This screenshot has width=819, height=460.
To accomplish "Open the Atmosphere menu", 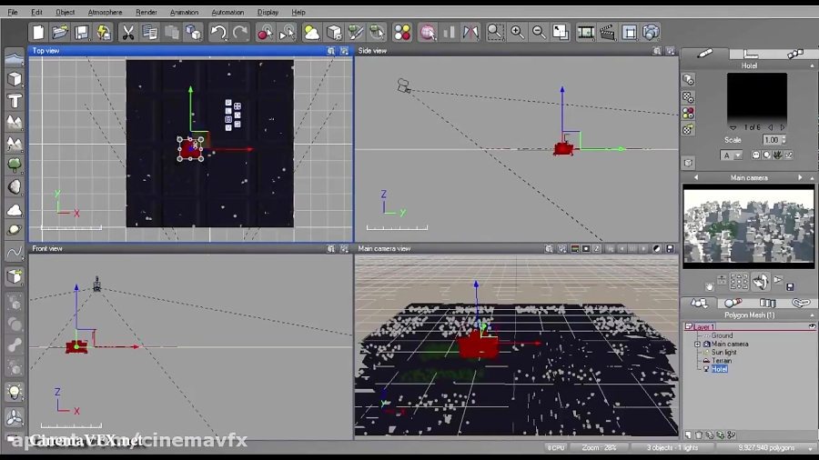I will [x=105, y=13].
